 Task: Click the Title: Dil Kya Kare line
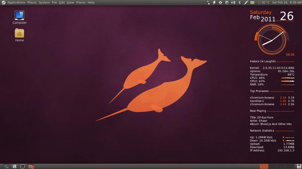[262, 117]
